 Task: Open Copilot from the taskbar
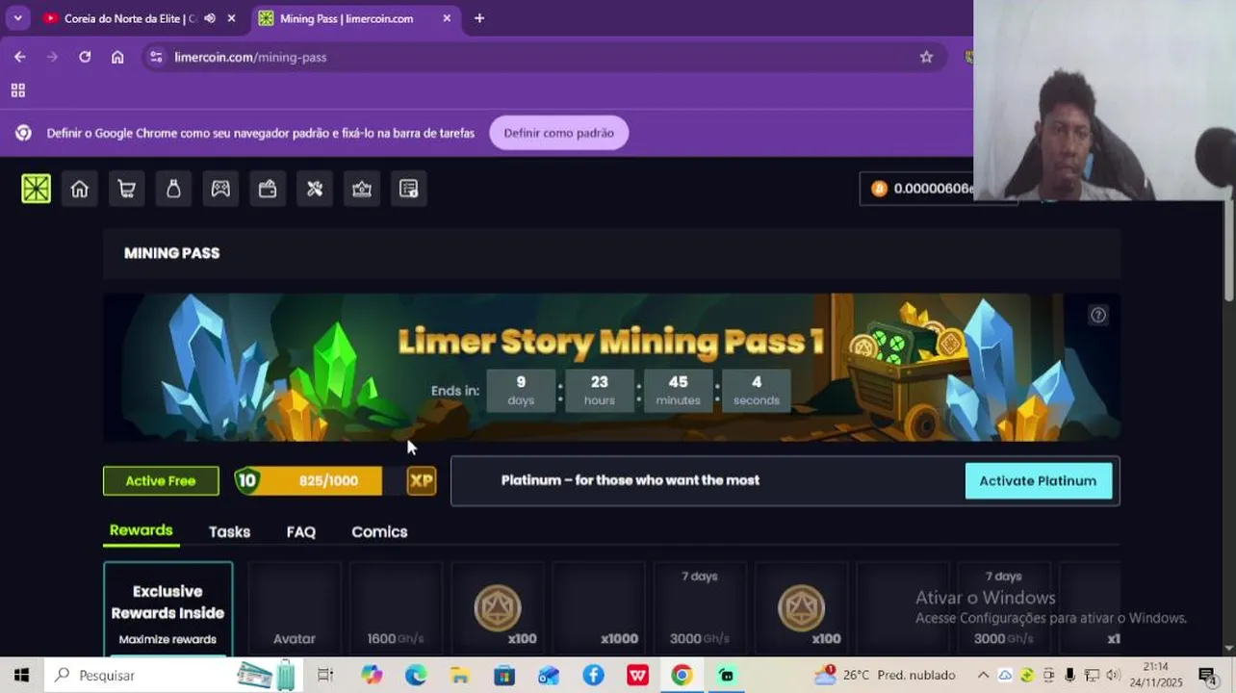pyautogui.click(x=372, y=675)
